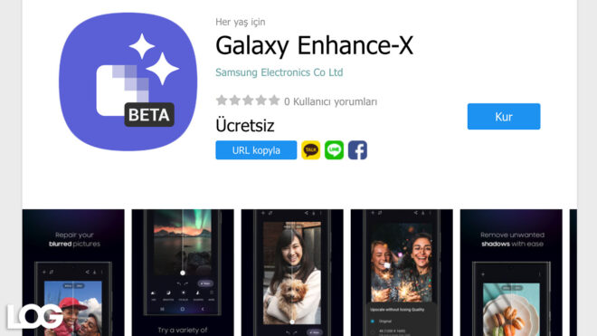The width and height of the screenshot is (597, 336).
Task: Open the aurora landscape screenshot
Action: pyautogui.click(x=183, y=273)
